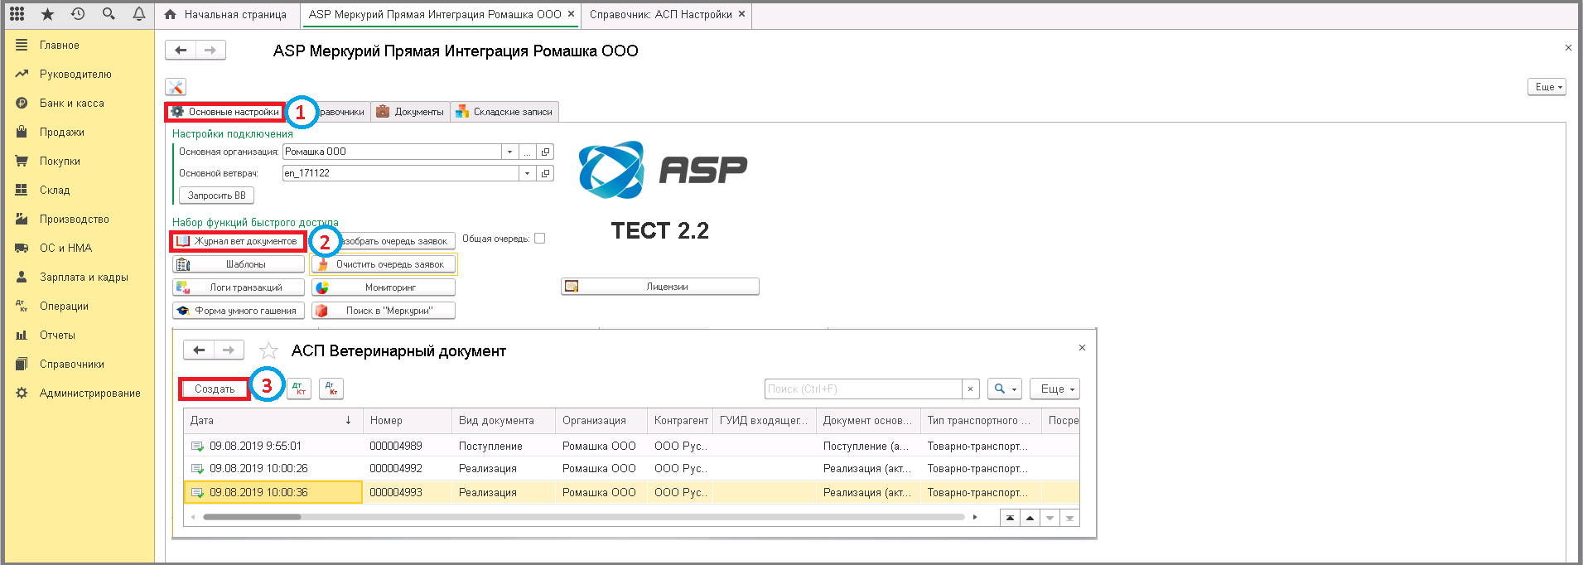
Task: Jump to the first row of the list
Action: [1010, 518]
